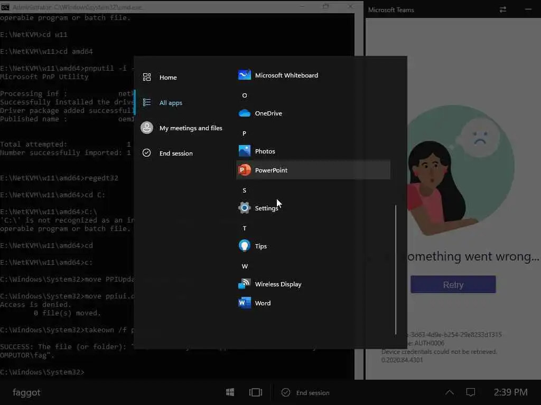Image resolution: width=541 pixels, height=405 pixels.
Task: Open the Tips app
Action: [313, 246]
